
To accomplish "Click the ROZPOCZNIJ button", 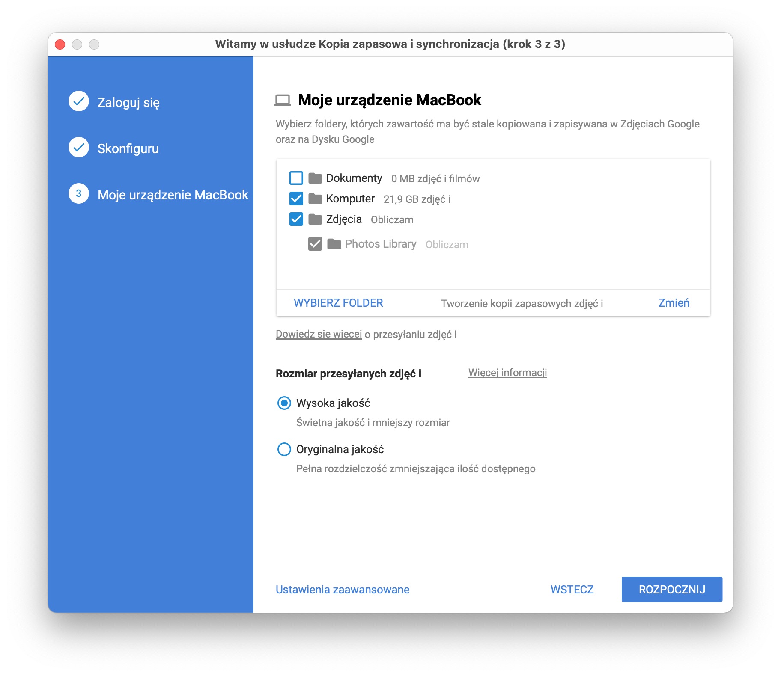I will pyautogui.click(x=672, y=590).
